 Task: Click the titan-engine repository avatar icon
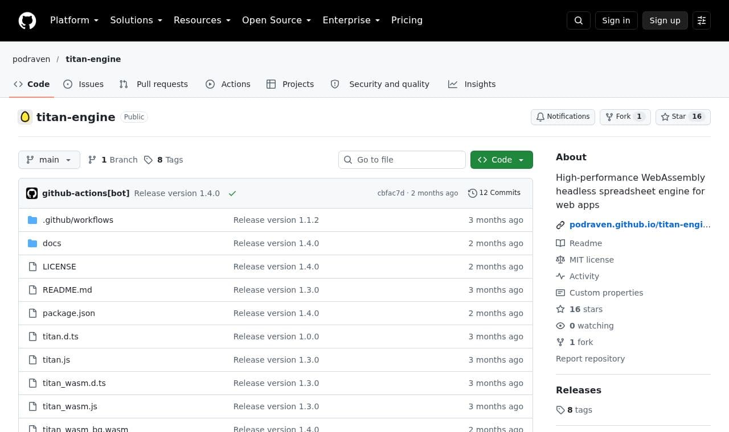(x=25, y=117)
